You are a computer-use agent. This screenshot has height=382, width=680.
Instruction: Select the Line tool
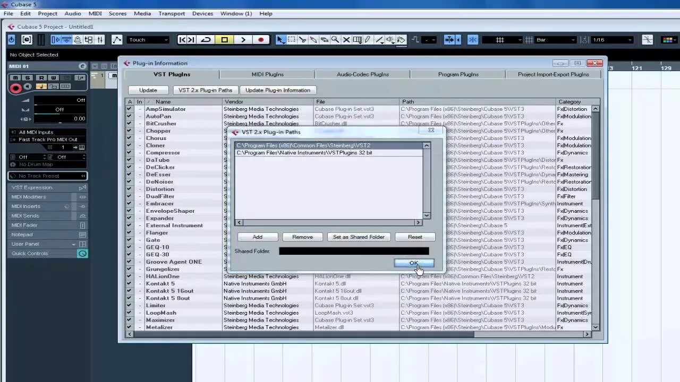coord(379,40)
